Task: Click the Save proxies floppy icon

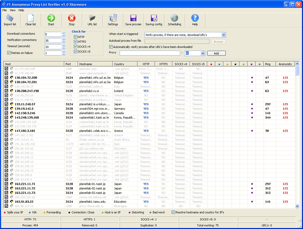Action: pyautogui.click(x=133, y=18)
